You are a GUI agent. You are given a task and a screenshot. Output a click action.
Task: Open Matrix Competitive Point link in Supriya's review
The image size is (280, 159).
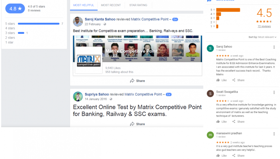tap(143, 94)
